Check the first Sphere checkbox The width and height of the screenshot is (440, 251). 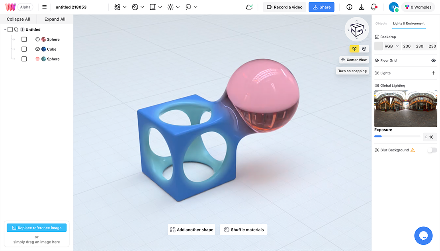[24, 39]
